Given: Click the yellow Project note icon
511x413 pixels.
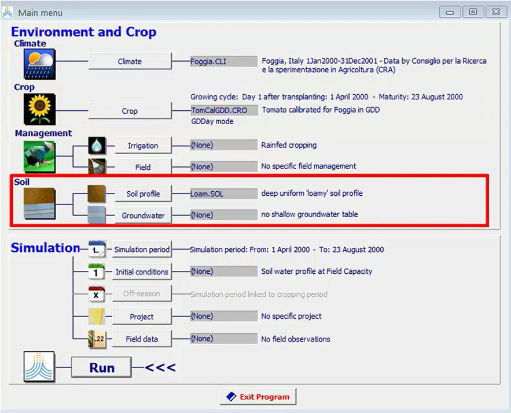Looking at the screenshot, I should (97, 317).
